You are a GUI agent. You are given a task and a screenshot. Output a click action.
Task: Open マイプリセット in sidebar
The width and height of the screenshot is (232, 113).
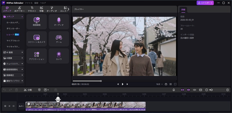tap(13, 41)
